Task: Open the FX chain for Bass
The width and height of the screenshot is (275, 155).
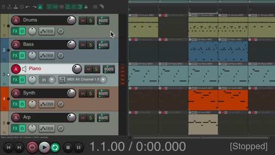Action: pos(15,56)
